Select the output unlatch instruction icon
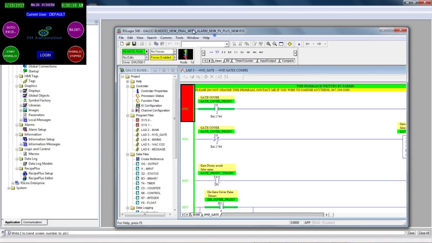The image size is (432, 243). [248, 52]
